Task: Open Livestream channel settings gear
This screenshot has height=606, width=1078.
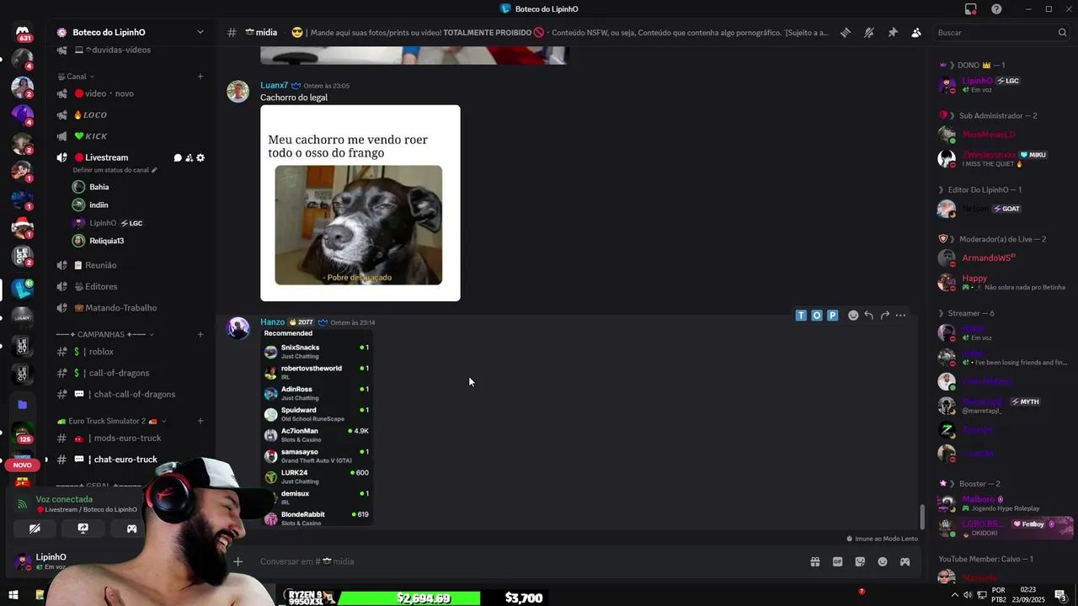Action: 200,157
